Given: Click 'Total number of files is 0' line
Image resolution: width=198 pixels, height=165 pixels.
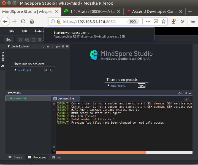Looking at the screenshot, I should pos(85,120).
